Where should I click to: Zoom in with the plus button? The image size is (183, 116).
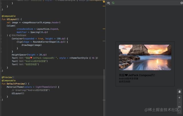[179, 98]
